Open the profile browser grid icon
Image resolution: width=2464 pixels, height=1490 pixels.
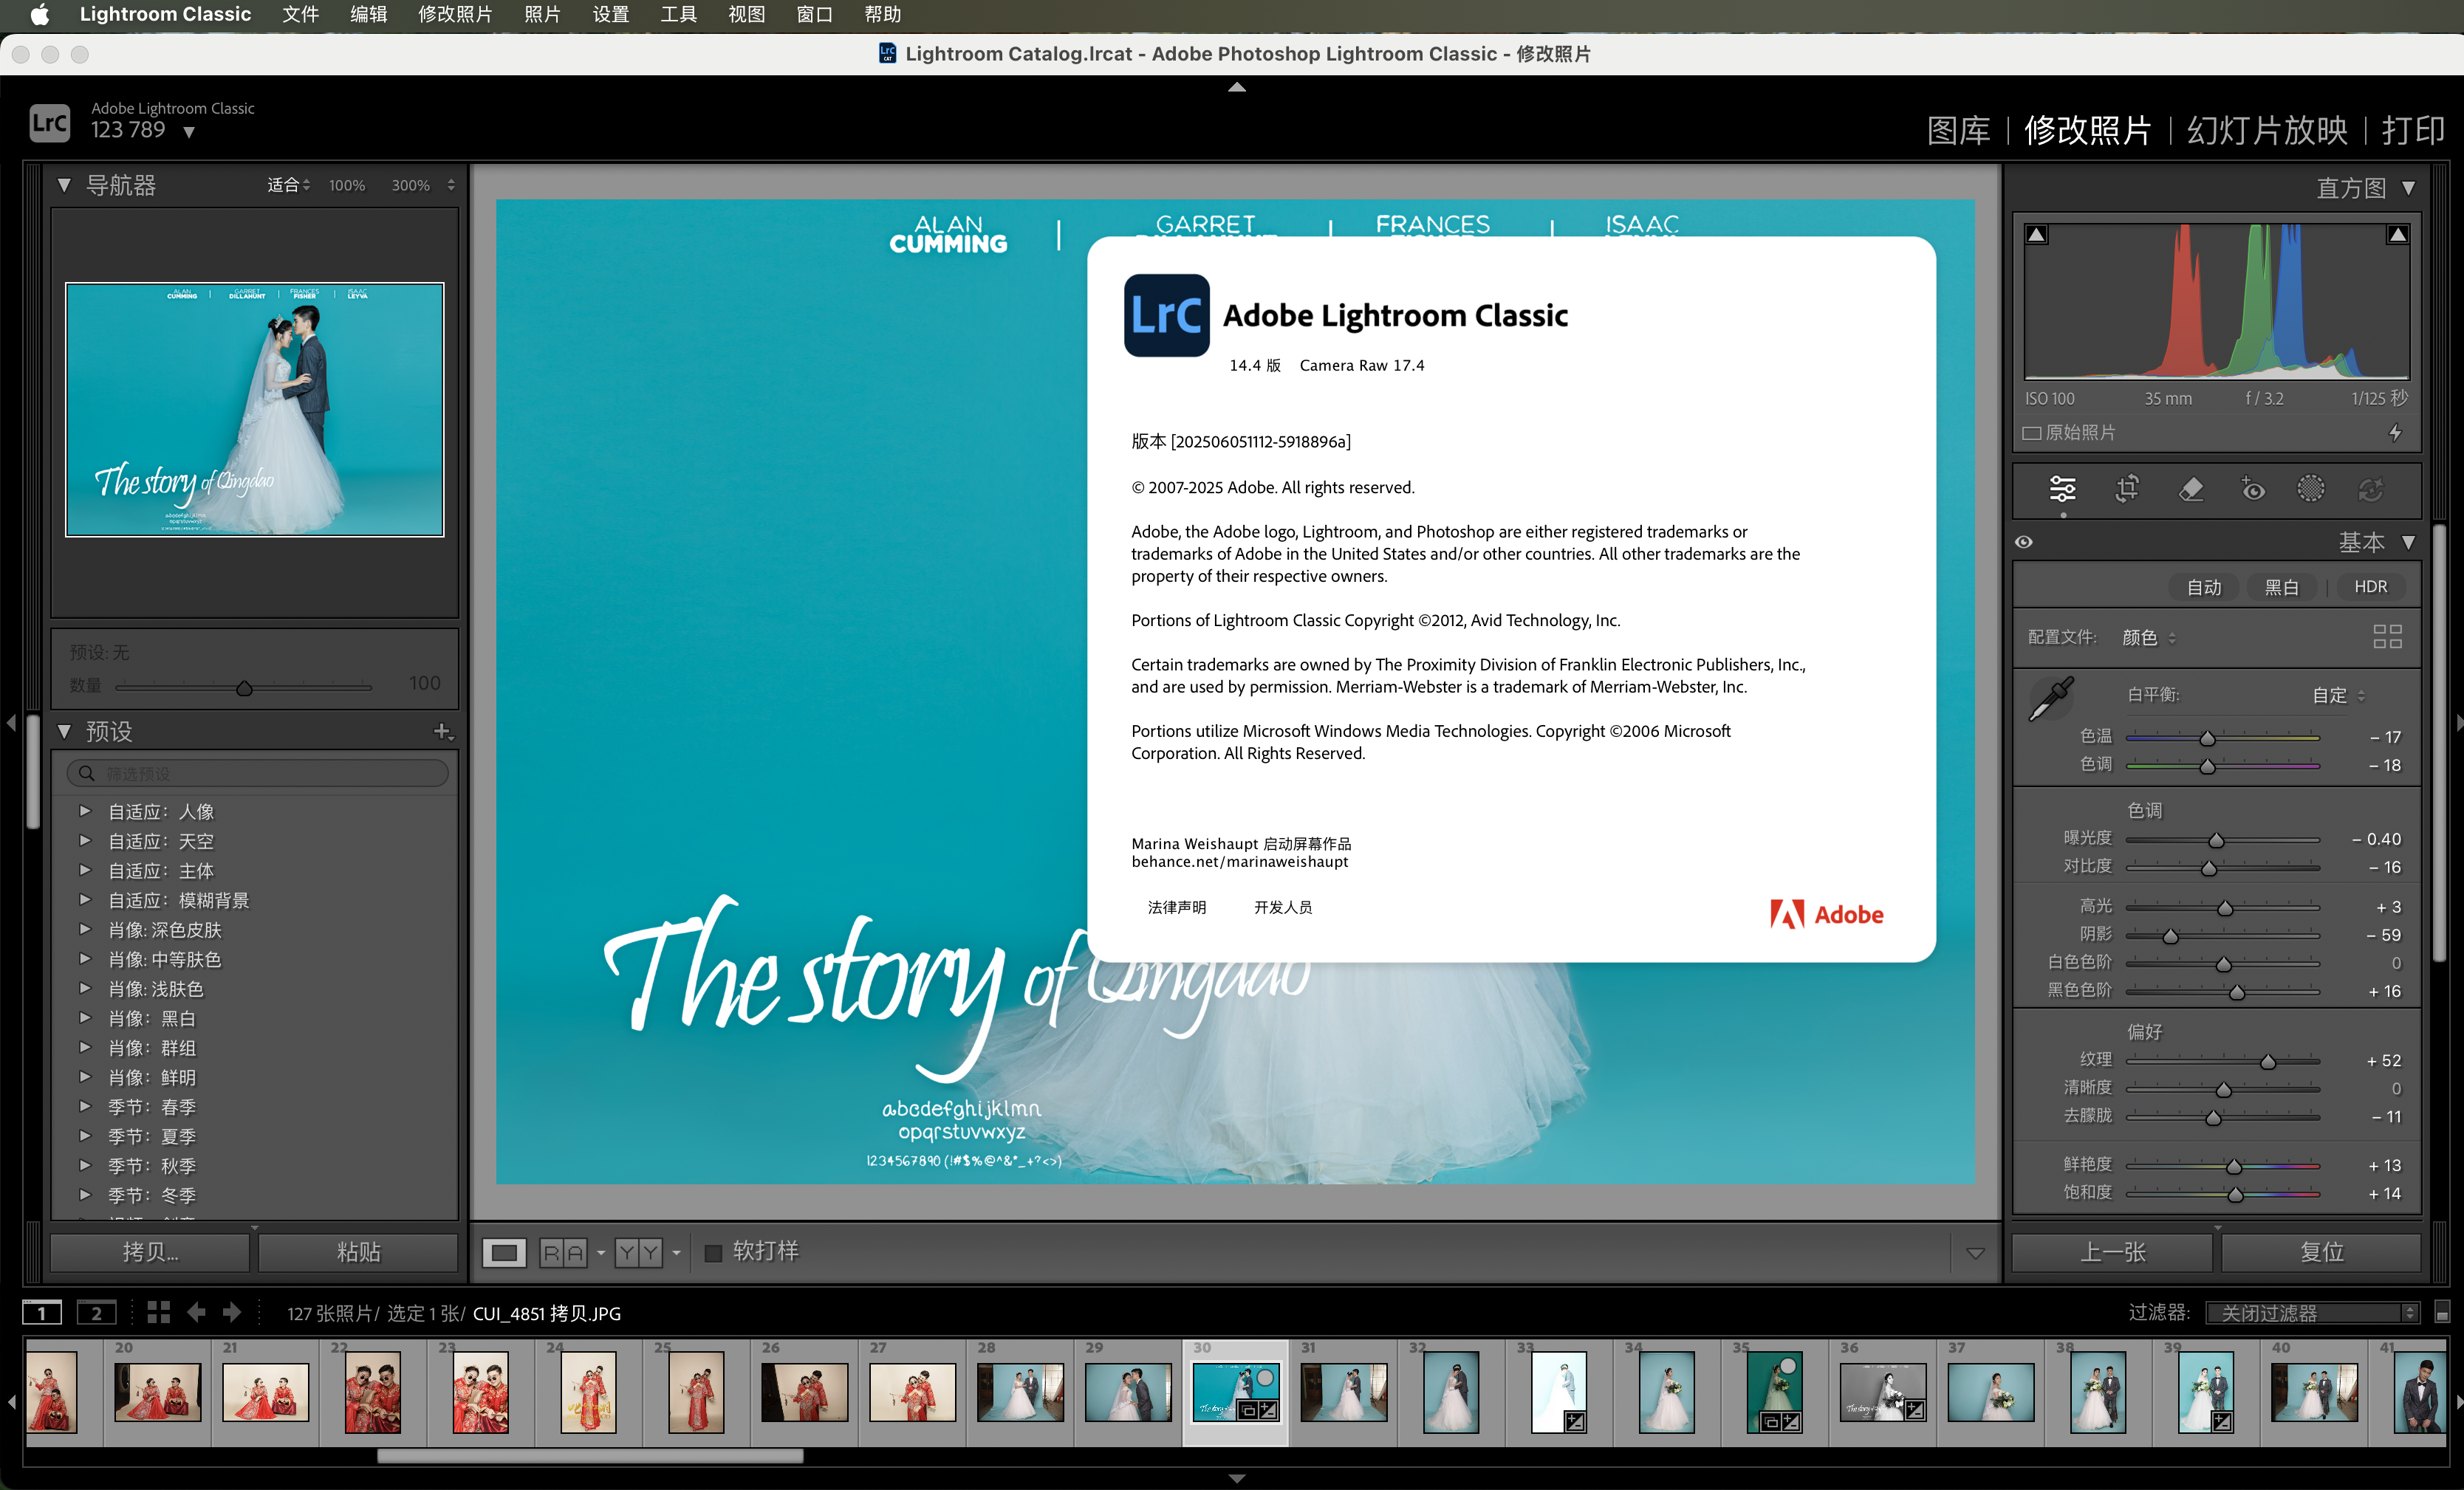click(x=2387, y=636)
